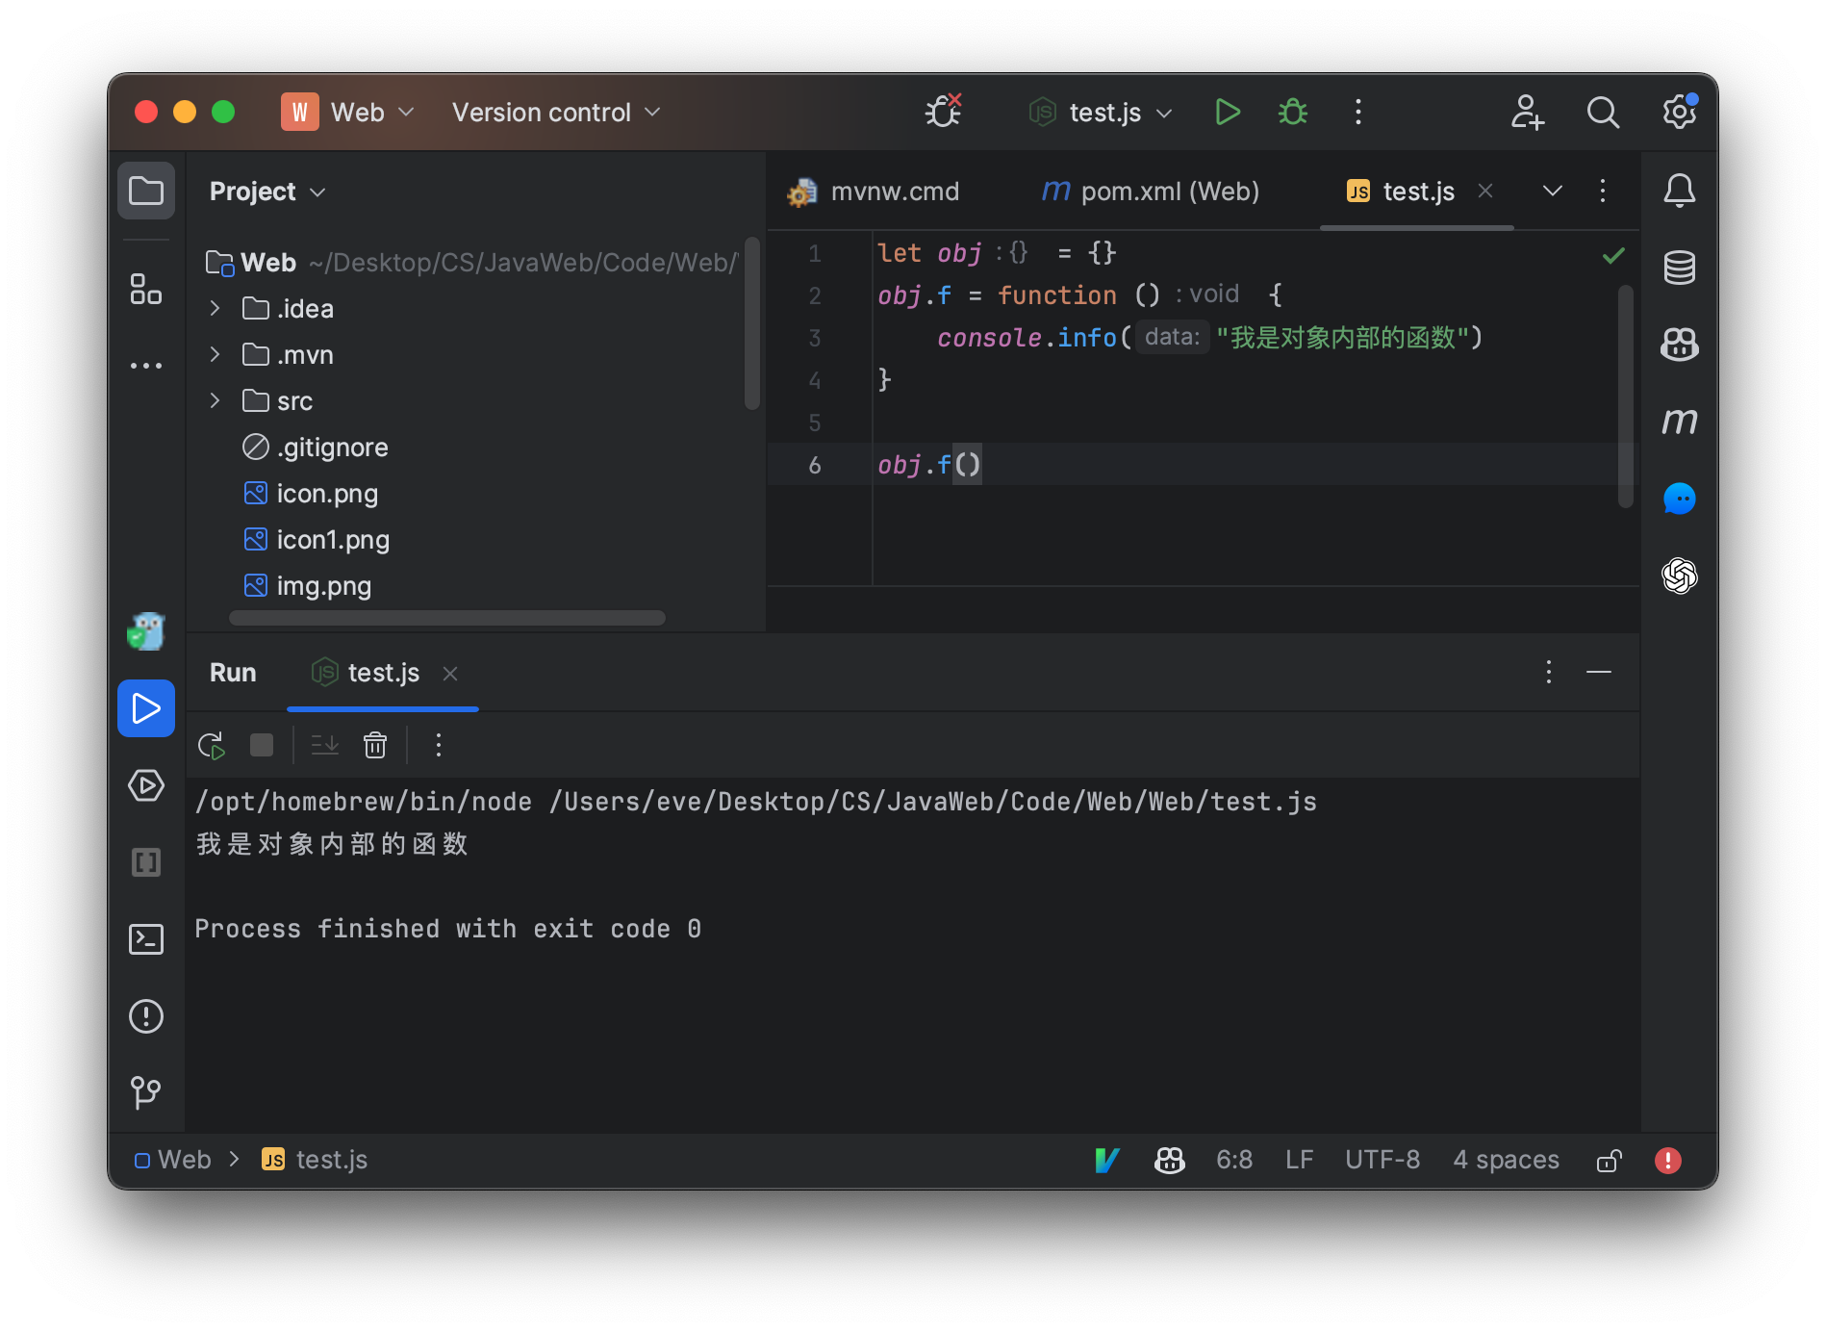Open the GitHub Copilot sidebar icon
1826x1332 pixels.
point(1680,345)
